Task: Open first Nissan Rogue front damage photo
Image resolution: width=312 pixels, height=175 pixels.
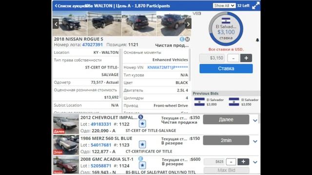Action: (70, 23)
